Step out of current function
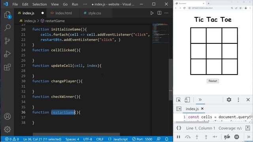253x142 pixels. coord(206,137)
